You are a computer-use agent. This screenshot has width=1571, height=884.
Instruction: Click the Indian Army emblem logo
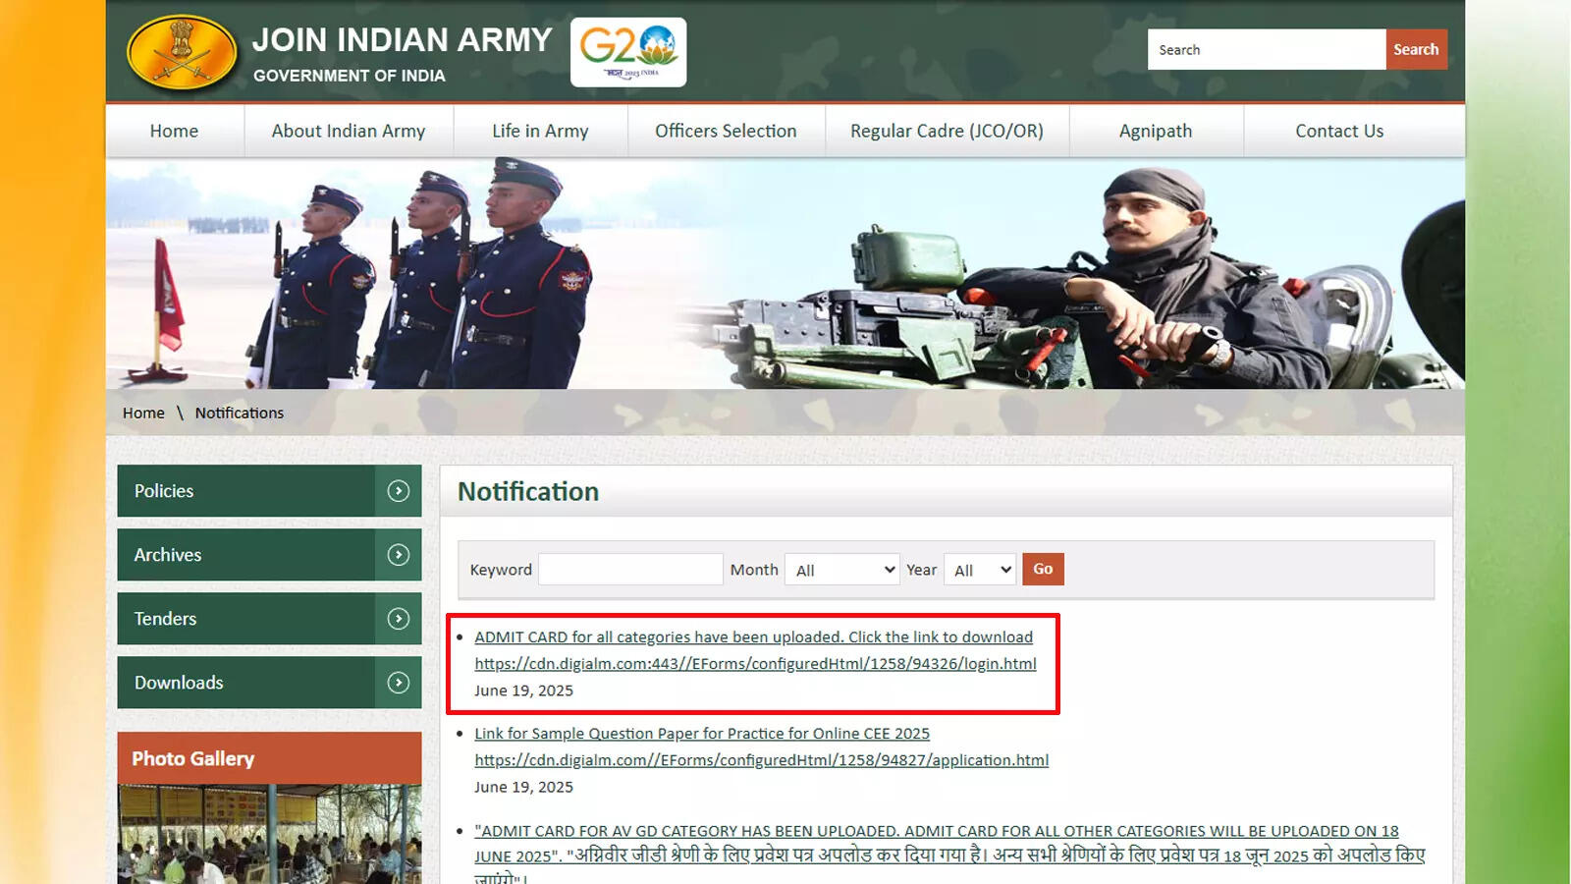point(182,53)
